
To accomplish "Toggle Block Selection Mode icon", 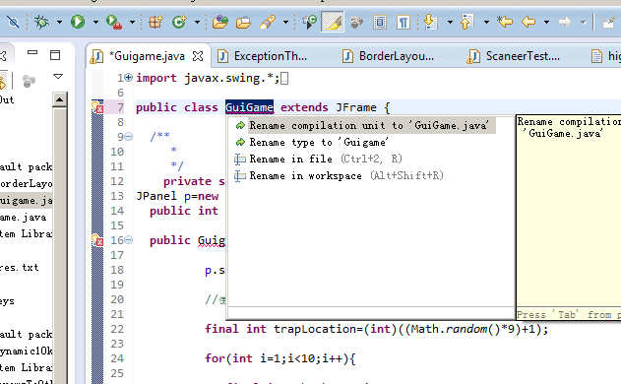I will pos(380,22).
